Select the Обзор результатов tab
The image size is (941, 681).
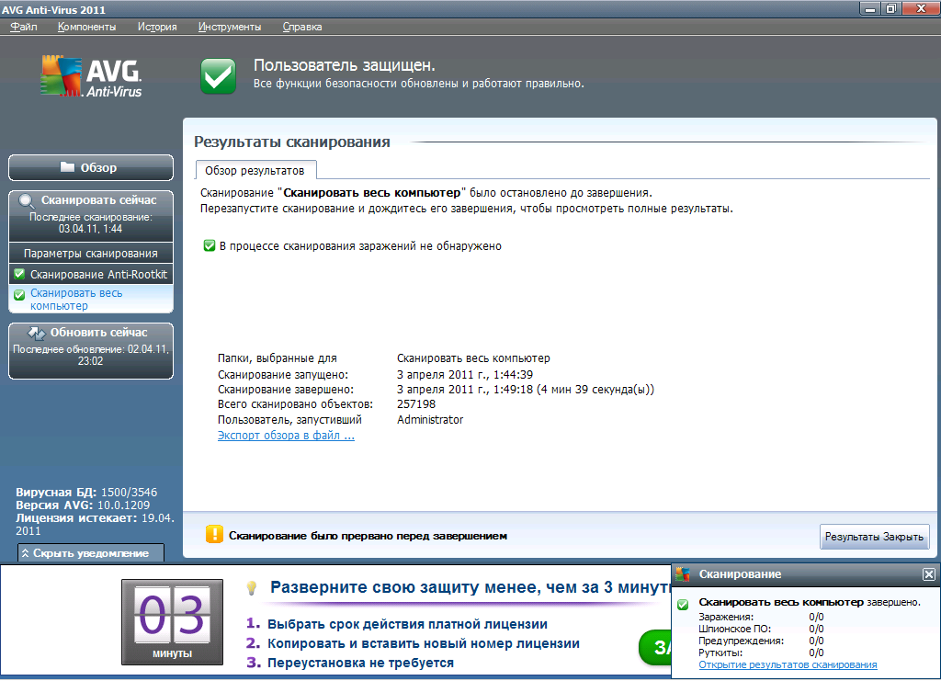coord(255,170)
